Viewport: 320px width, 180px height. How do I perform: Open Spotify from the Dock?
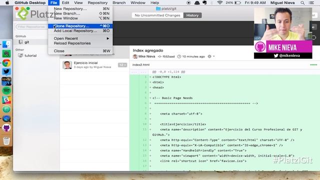point(6,90)
